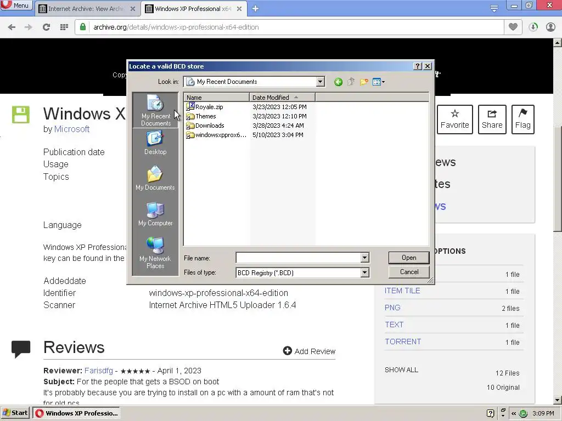Open the Farisdfg reviewer profile link
Screen dimensions: 562x421
click(x=99, y=371)
